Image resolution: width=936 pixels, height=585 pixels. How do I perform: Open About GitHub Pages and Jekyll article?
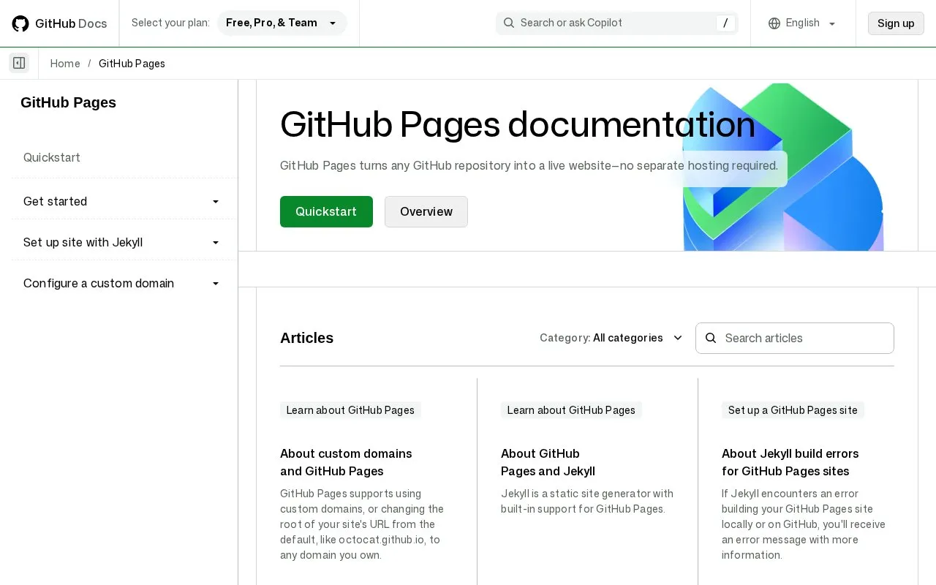[548, 462]
